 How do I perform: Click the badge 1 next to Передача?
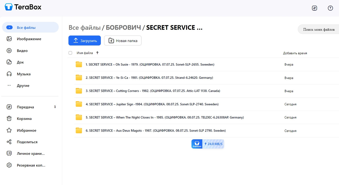(55, 107)
